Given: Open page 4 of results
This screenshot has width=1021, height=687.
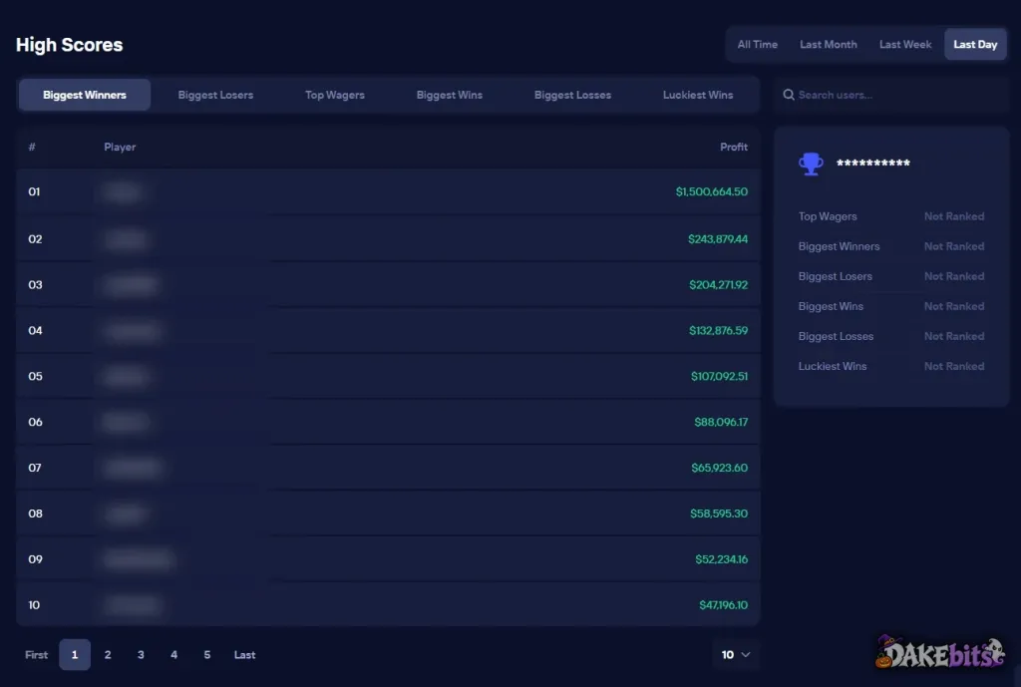Looking at the screenshot, I should coord(173,654).
